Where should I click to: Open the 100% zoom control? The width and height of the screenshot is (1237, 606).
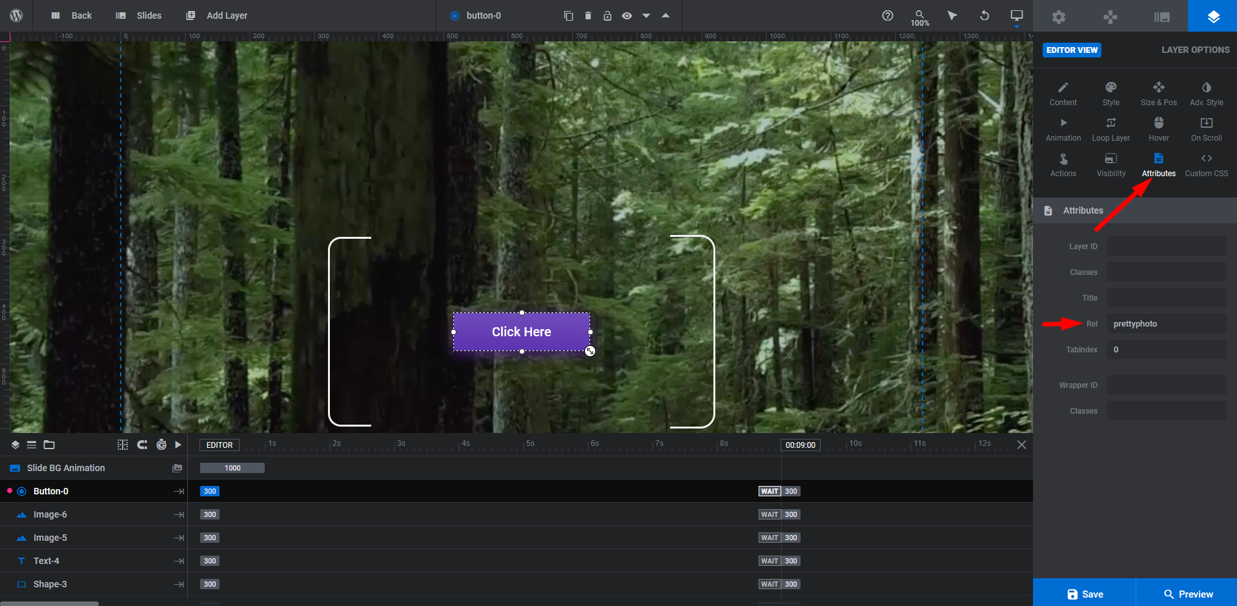coord(920,18)
